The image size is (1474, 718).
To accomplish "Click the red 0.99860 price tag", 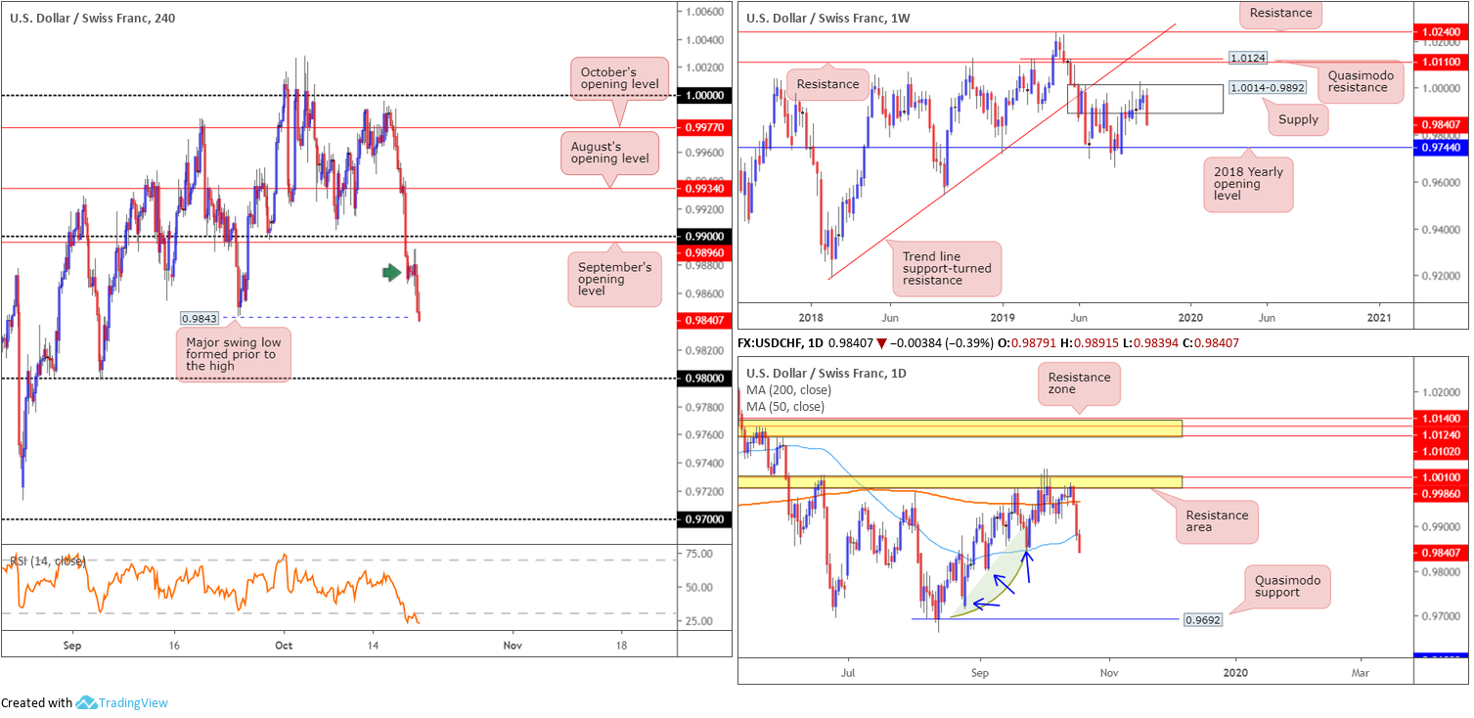I will (1442, 495).
